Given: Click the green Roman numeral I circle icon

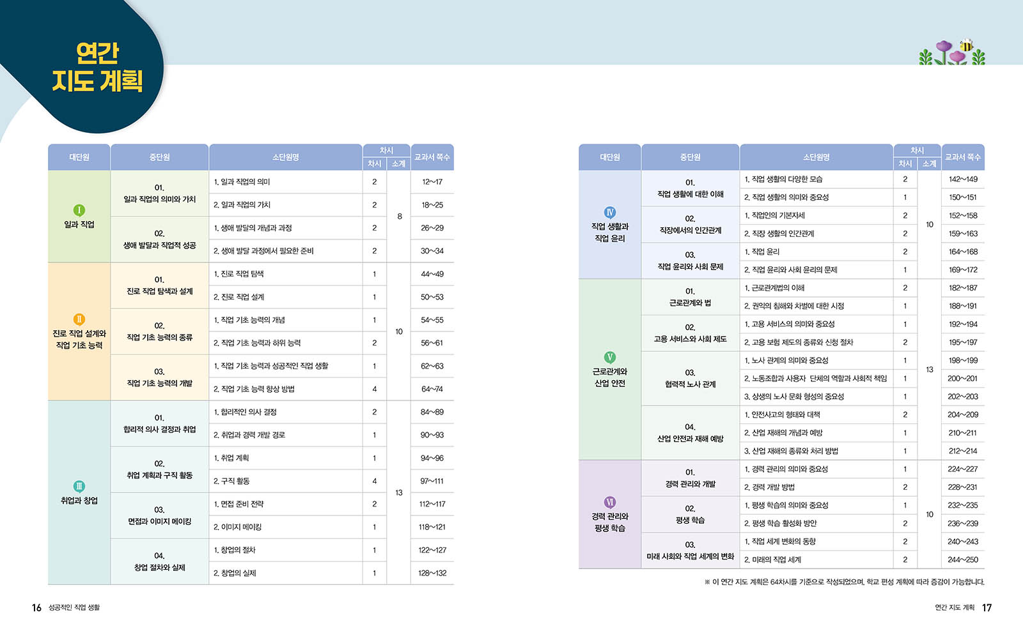Looking at the screenshot, I should tap(79, 210).
